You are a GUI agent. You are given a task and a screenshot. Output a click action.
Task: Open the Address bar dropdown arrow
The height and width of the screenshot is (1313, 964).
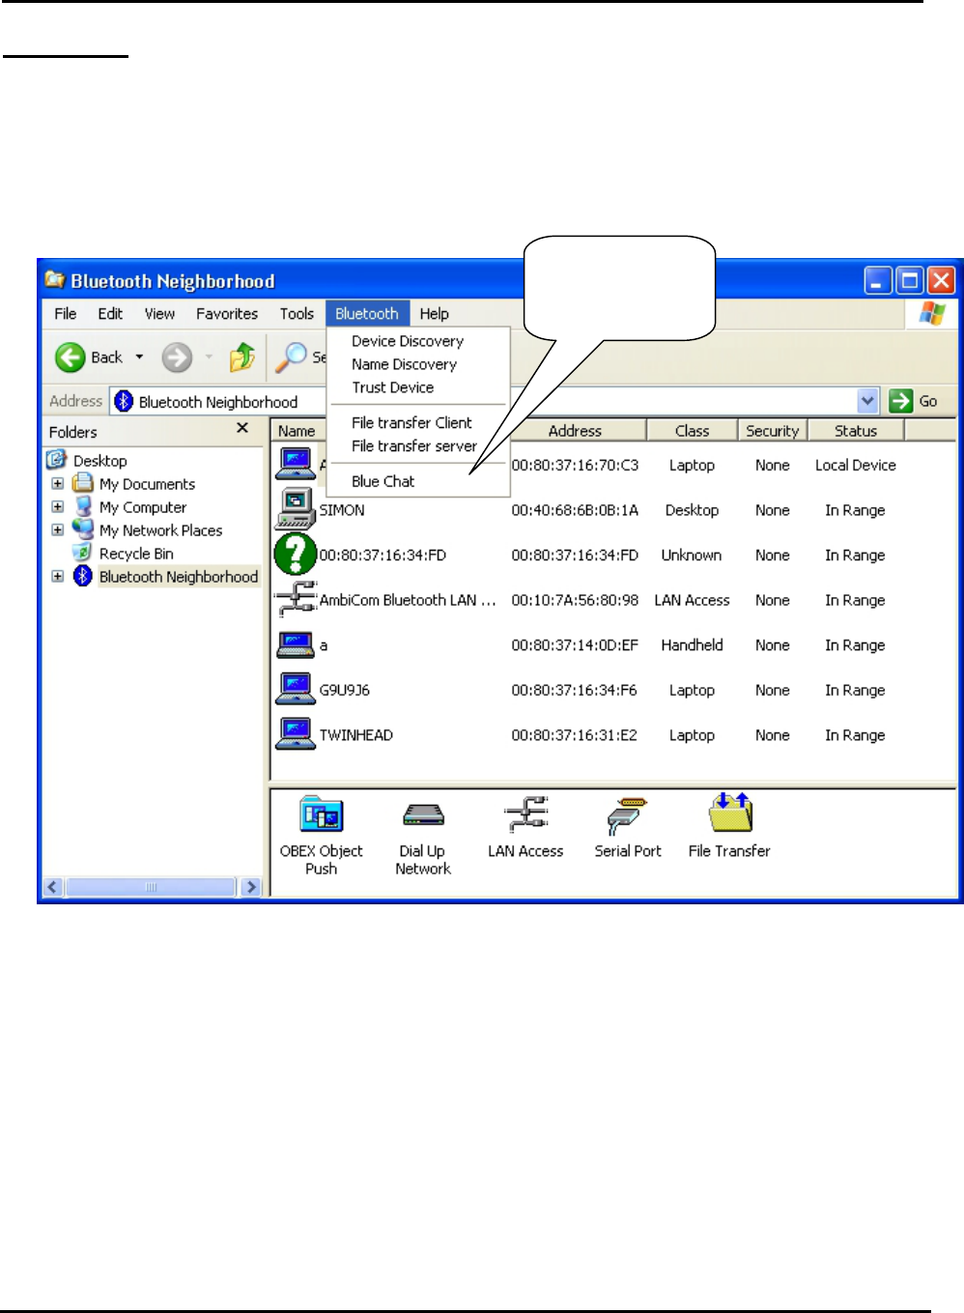click(x=867, y=401)
